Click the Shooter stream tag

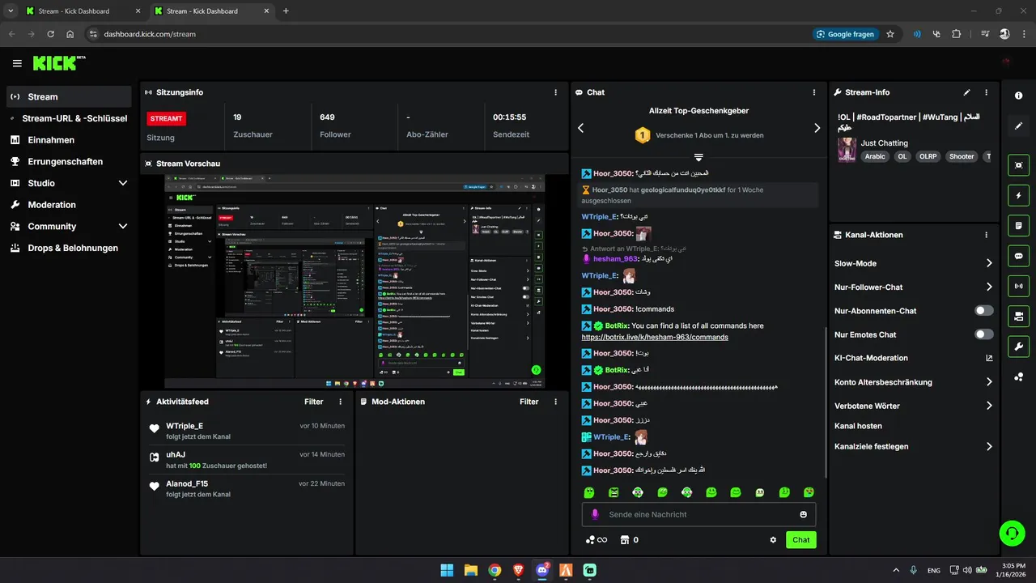[962, 156]
